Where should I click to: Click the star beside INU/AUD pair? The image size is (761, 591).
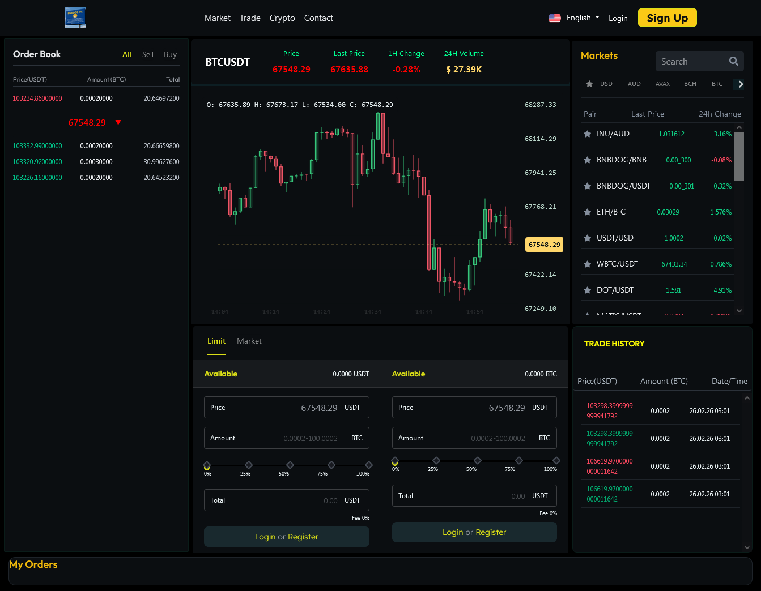(587, 134)
